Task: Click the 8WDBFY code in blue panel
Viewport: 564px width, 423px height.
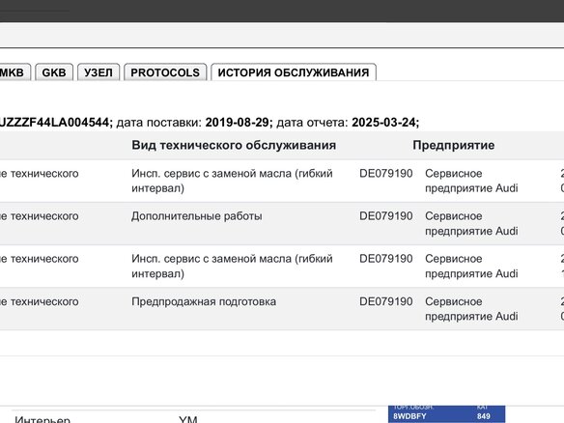Action: [409, 416]
